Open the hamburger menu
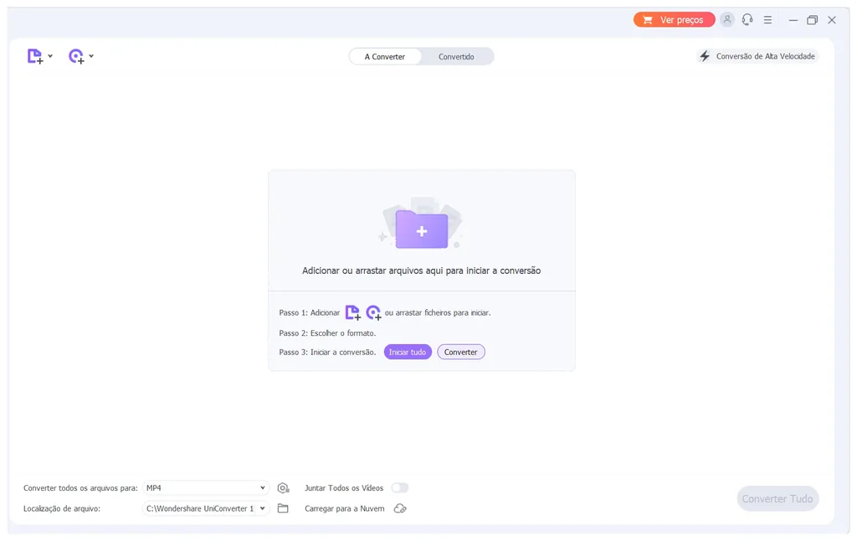The image size is (857, 541). (767, 19)
